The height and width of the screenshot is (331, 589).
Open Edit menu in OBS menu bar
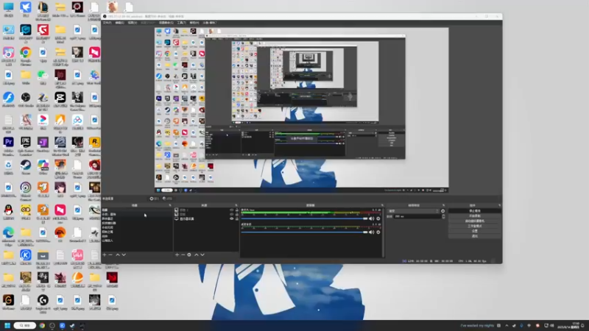pos(119,23)
